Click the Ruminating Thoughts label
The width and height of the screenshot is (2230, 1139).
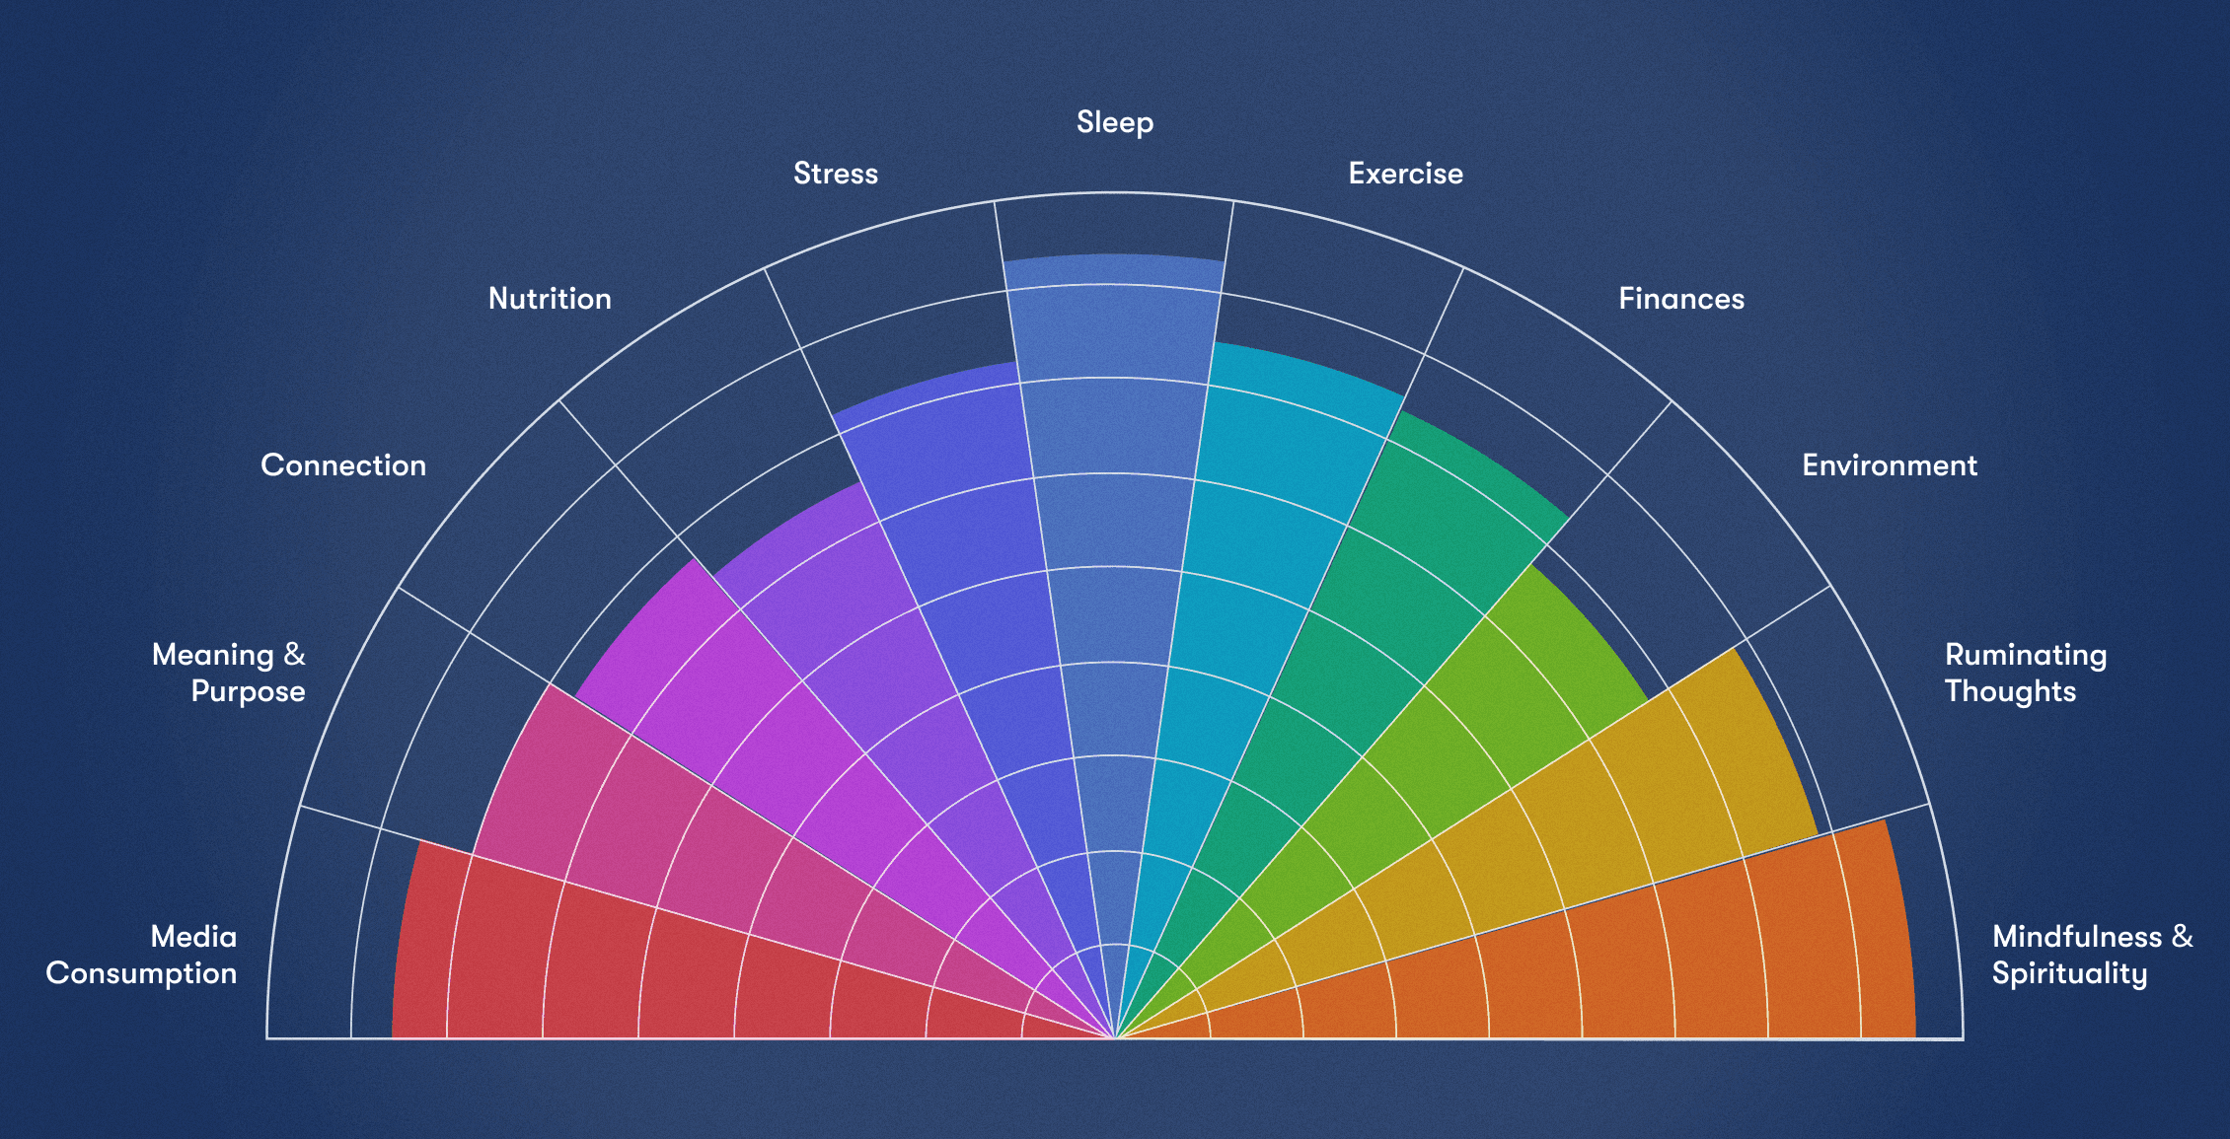click(x=2026, y=673)
